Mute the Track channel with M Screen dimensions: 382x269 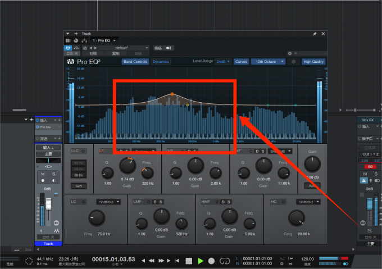43,174
